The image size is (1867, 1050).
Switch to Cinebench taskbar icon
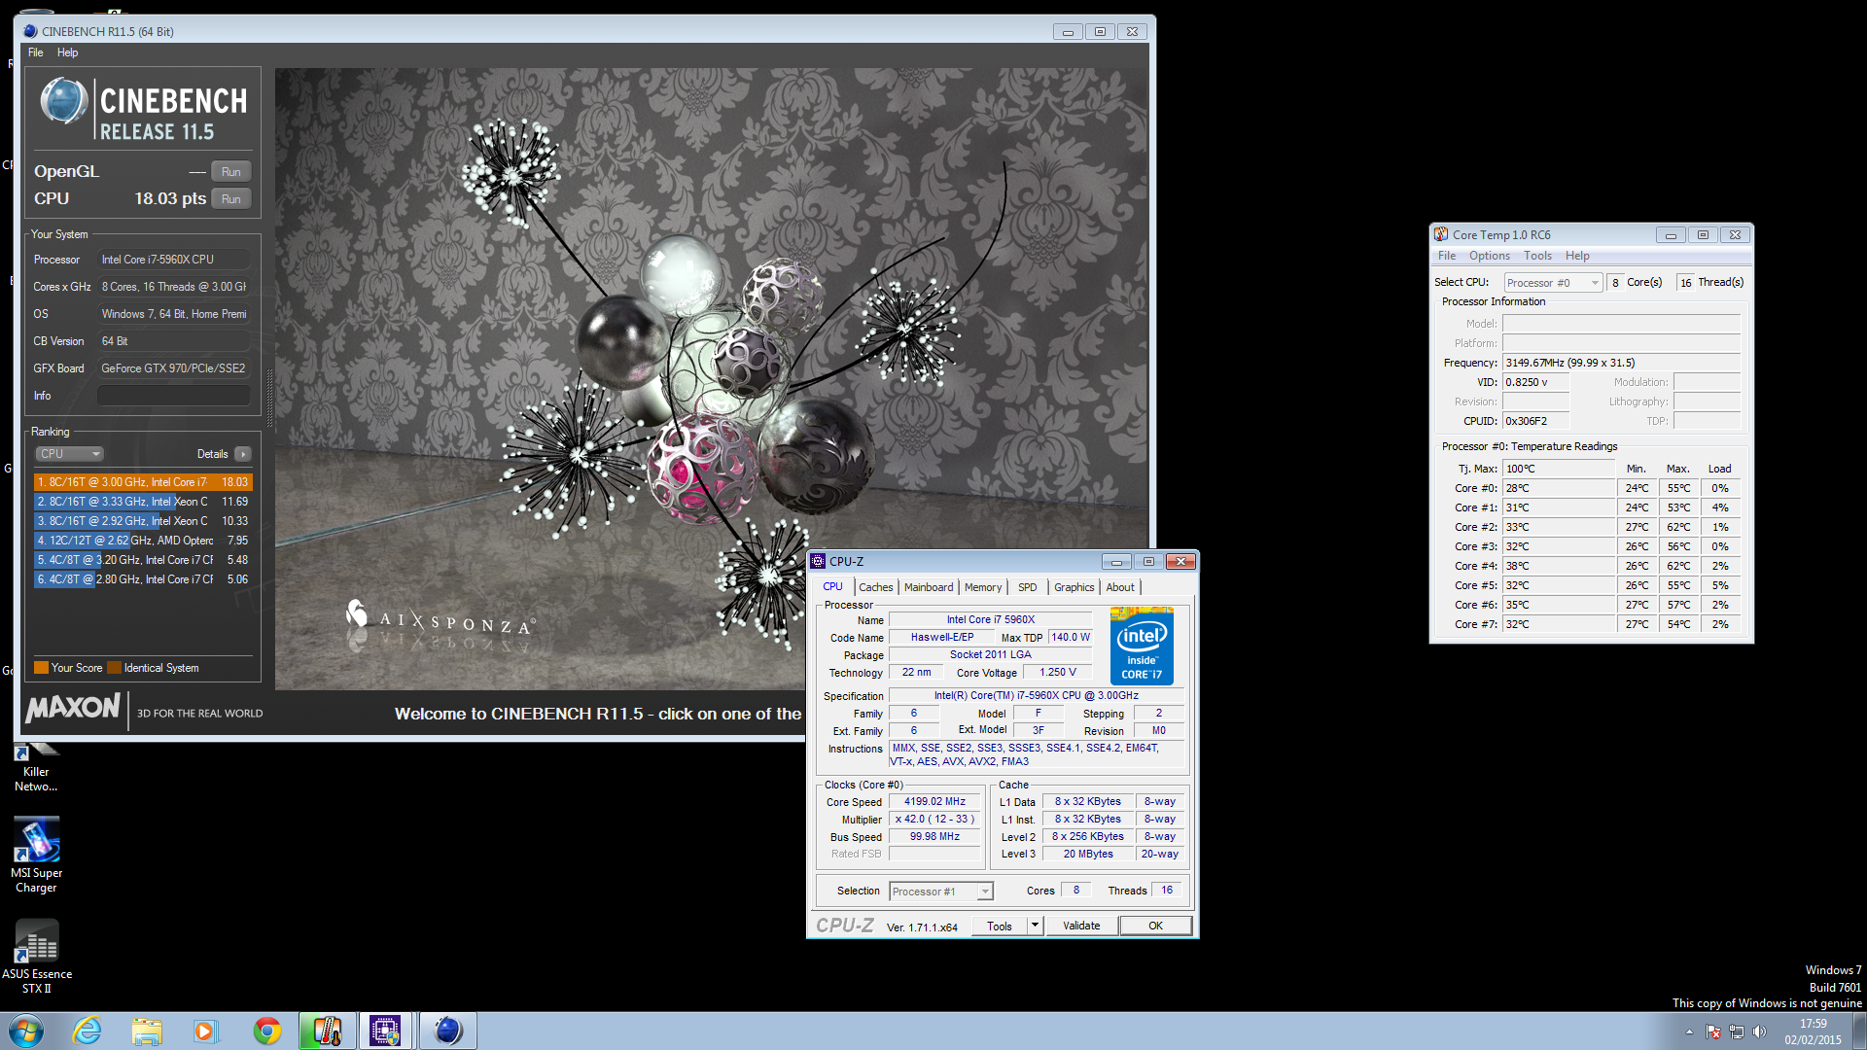pyautogui.click(x=447, y=1031)
